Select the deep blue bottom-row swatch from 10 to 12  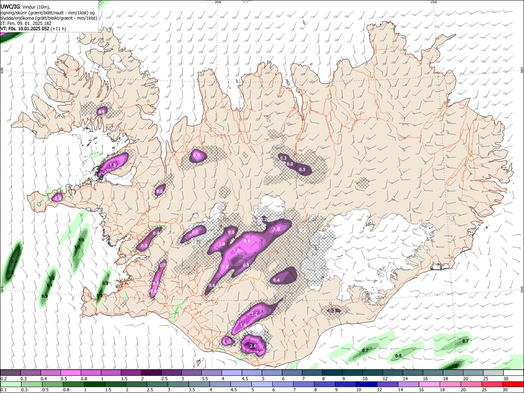(366, 384)
